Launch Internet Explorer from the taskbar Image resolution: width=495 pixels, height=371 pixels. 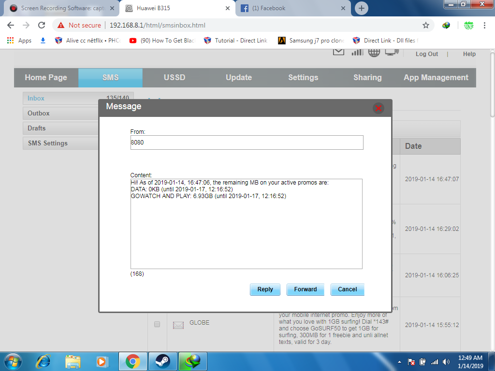pyautogui.click(x=43, y=361)
